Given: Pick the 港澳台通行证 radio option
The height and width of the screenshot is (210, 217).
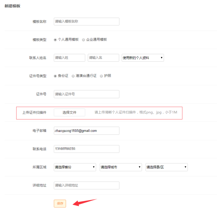Looking at the screenshot, I should click(x=73, y=76).
